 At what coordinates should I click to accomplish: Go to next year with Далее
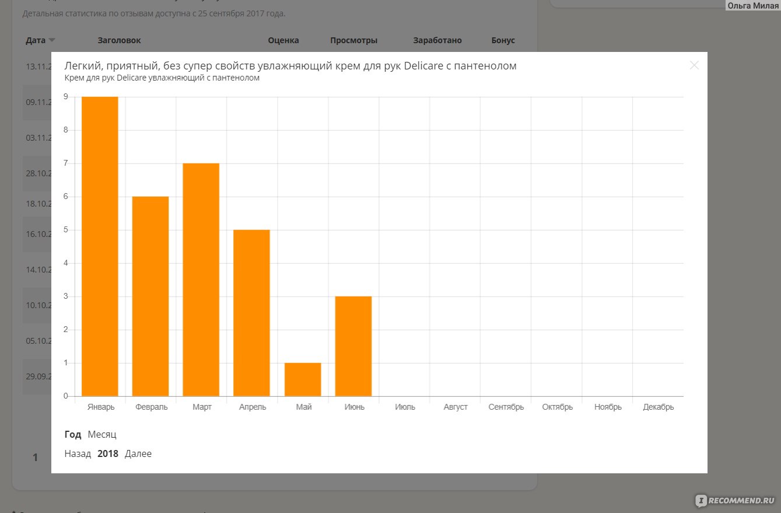point(138,454)
